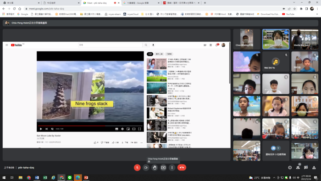Raise hand in the Meet call

[155, 168]
